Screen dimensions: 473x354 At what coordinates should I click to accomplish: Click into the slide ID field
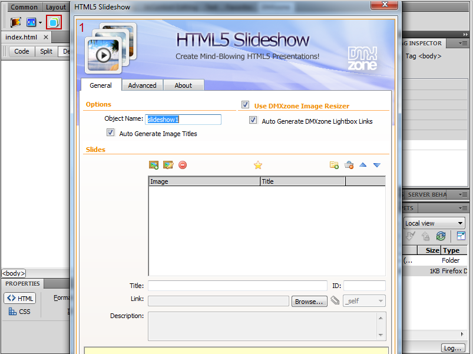pos(365,286)
